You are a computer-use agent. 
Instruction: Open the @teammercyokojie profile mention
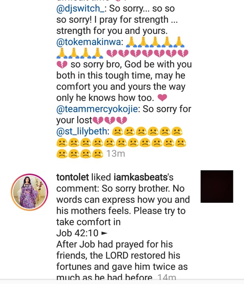97,109
